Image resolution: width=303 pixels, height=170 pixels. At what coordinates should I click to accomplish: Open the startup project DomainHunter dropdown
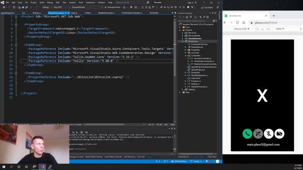(87, 8)
